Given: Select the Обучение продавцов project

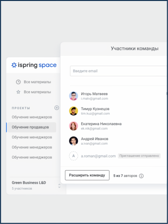Looking at the screenshot, I should pyautogui.click(x=32, y=127).
